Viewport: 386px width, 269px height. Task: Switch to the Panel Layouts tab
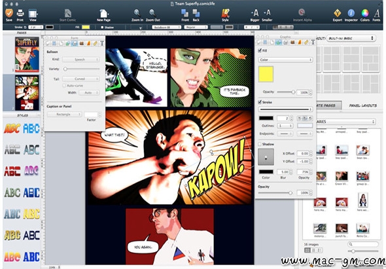[x=363, y=105]
